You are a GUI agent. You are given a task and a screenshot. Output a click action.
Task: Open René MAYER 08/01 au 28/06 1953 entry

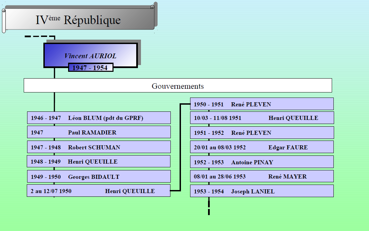[x=262, y=176]
